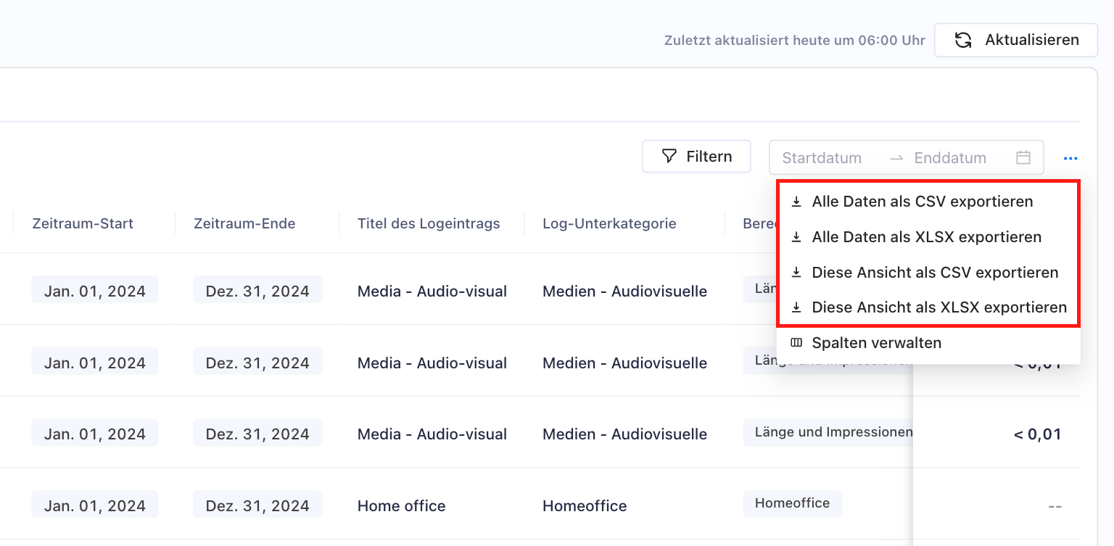The height and width of the screenshot is (546, 1114).
Task: Click the refresh arrows icon beside Aktualisieren
Action: coord(963,40)
